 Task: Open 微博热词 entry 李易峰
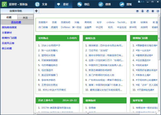point(92,108)
